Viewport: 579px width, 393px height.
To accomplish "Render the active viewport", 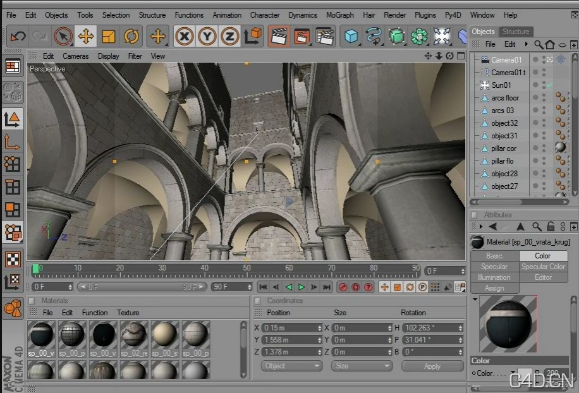I will (279, 36).
